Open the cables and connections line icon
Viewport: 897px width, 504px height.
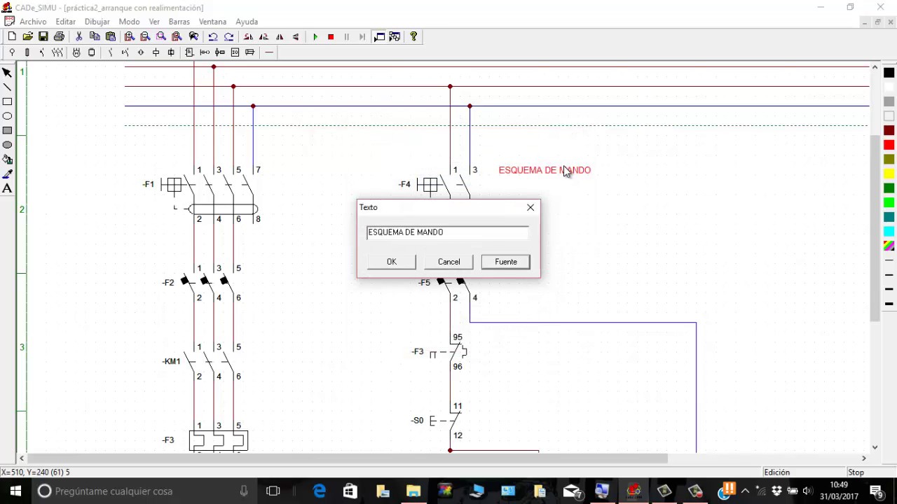point(269,52)
